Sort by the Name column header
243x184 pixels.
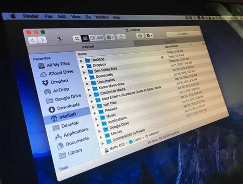[82, 54]
